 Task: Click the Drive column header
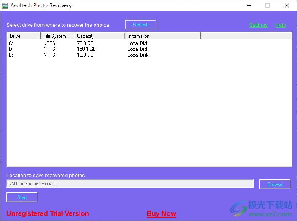coord(24,36)
